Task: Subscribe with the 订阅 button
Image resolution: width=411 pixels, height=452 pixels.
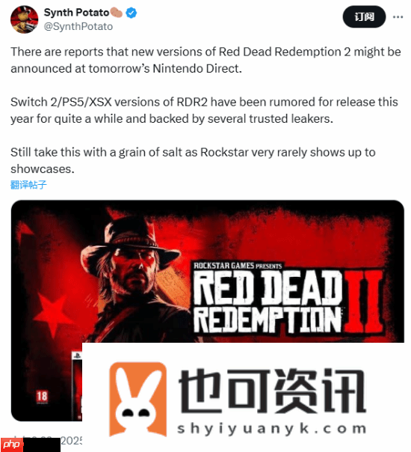Action: point(364,16)
